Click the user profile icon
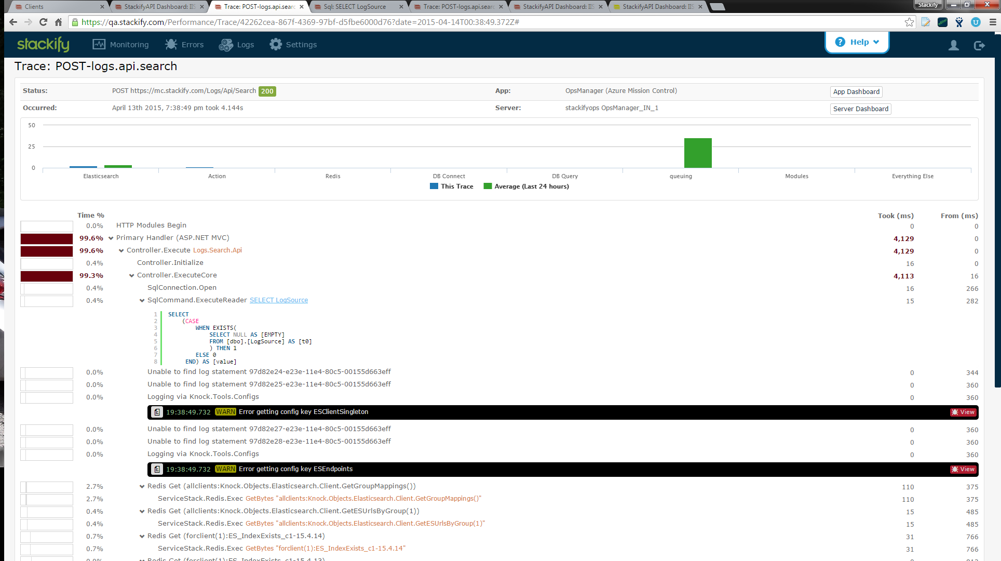 954,45
